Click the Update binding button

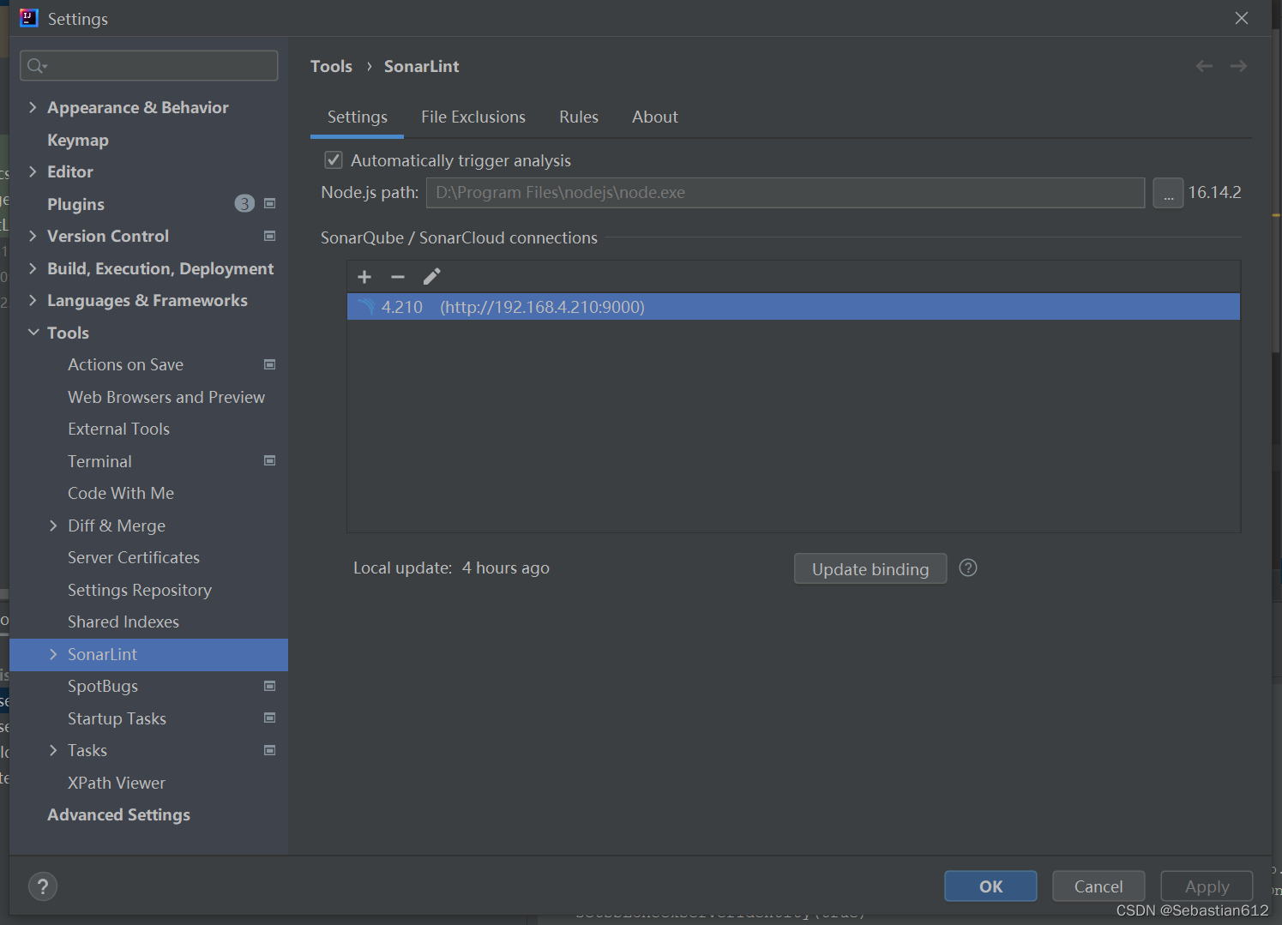tap(870, 569)
